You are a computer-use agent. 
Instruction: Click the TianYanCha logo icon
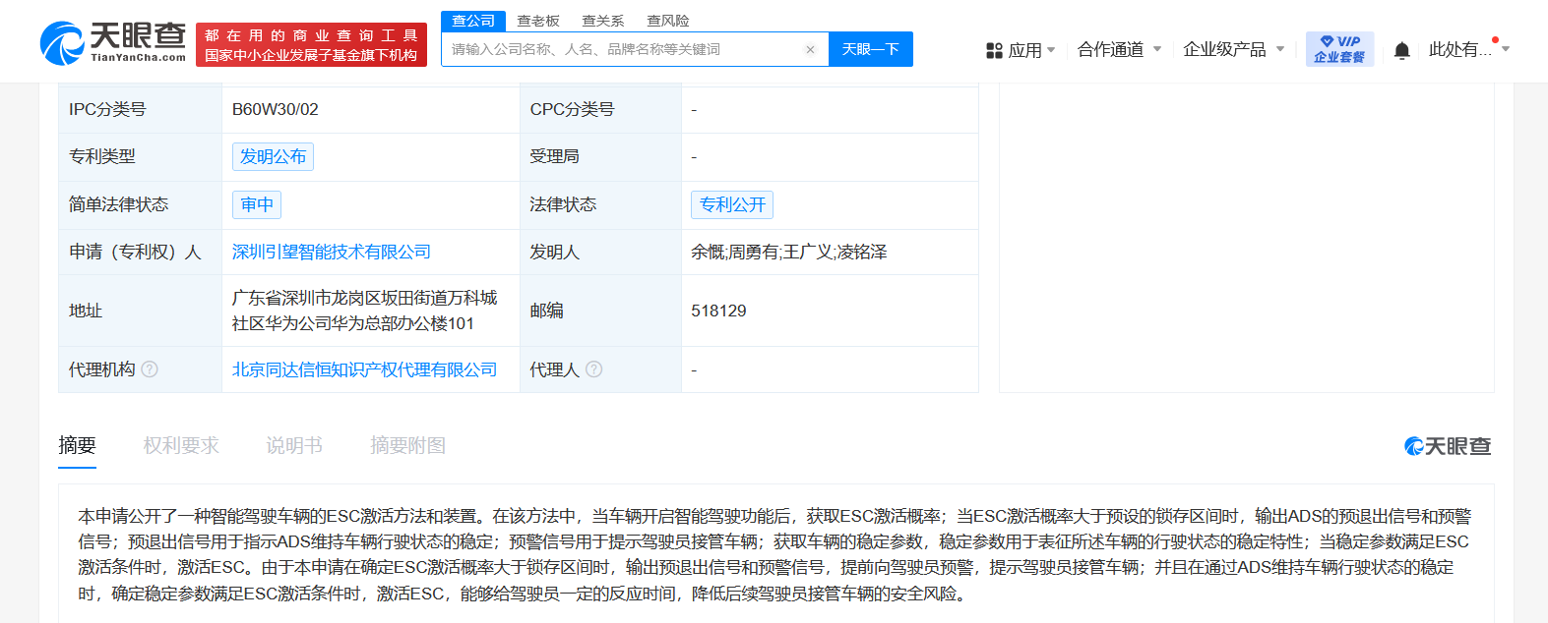coord(62,44)
